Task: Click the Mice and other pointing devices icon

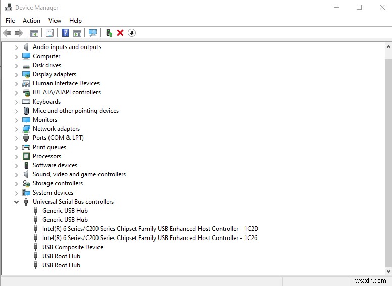Action: (x=26, y=111)
